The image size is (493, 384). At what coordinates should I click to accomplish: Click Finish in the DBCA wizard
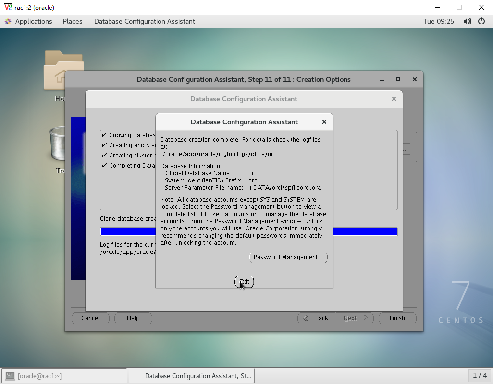397,318
